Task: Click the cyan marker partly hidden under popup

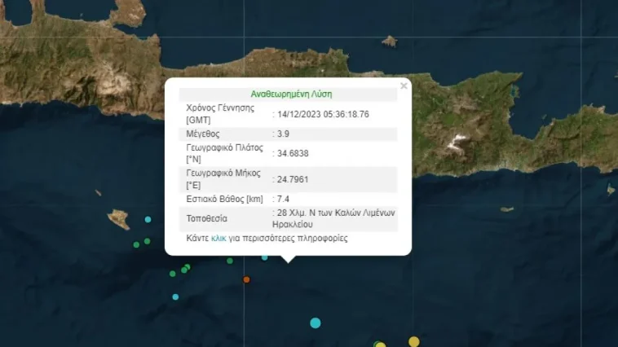Action: point(265,257)
